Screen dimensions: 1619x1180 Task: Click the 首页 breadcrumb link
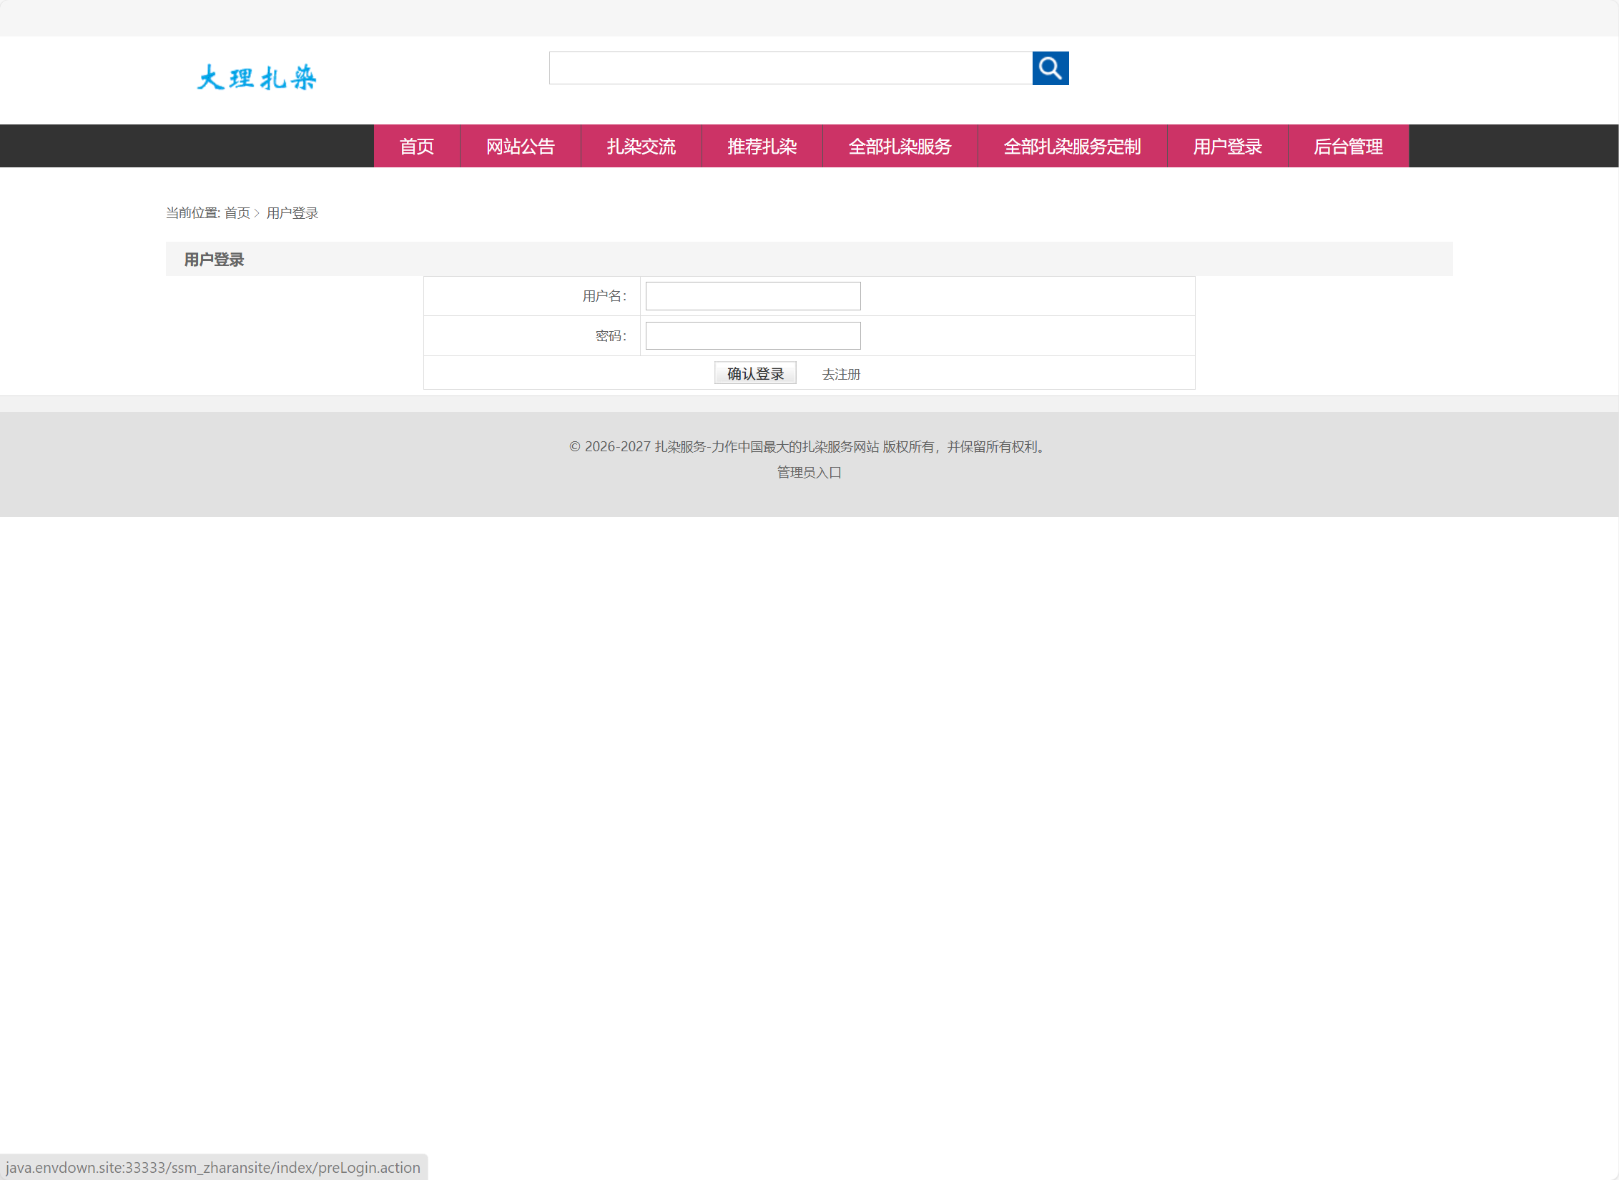pyautogui.click(x=236, y=213)
